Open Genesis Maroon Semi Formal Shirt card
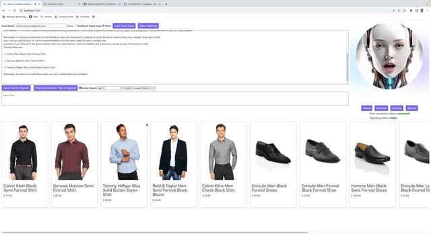This screenshot has width=431, height=242. 74,164
